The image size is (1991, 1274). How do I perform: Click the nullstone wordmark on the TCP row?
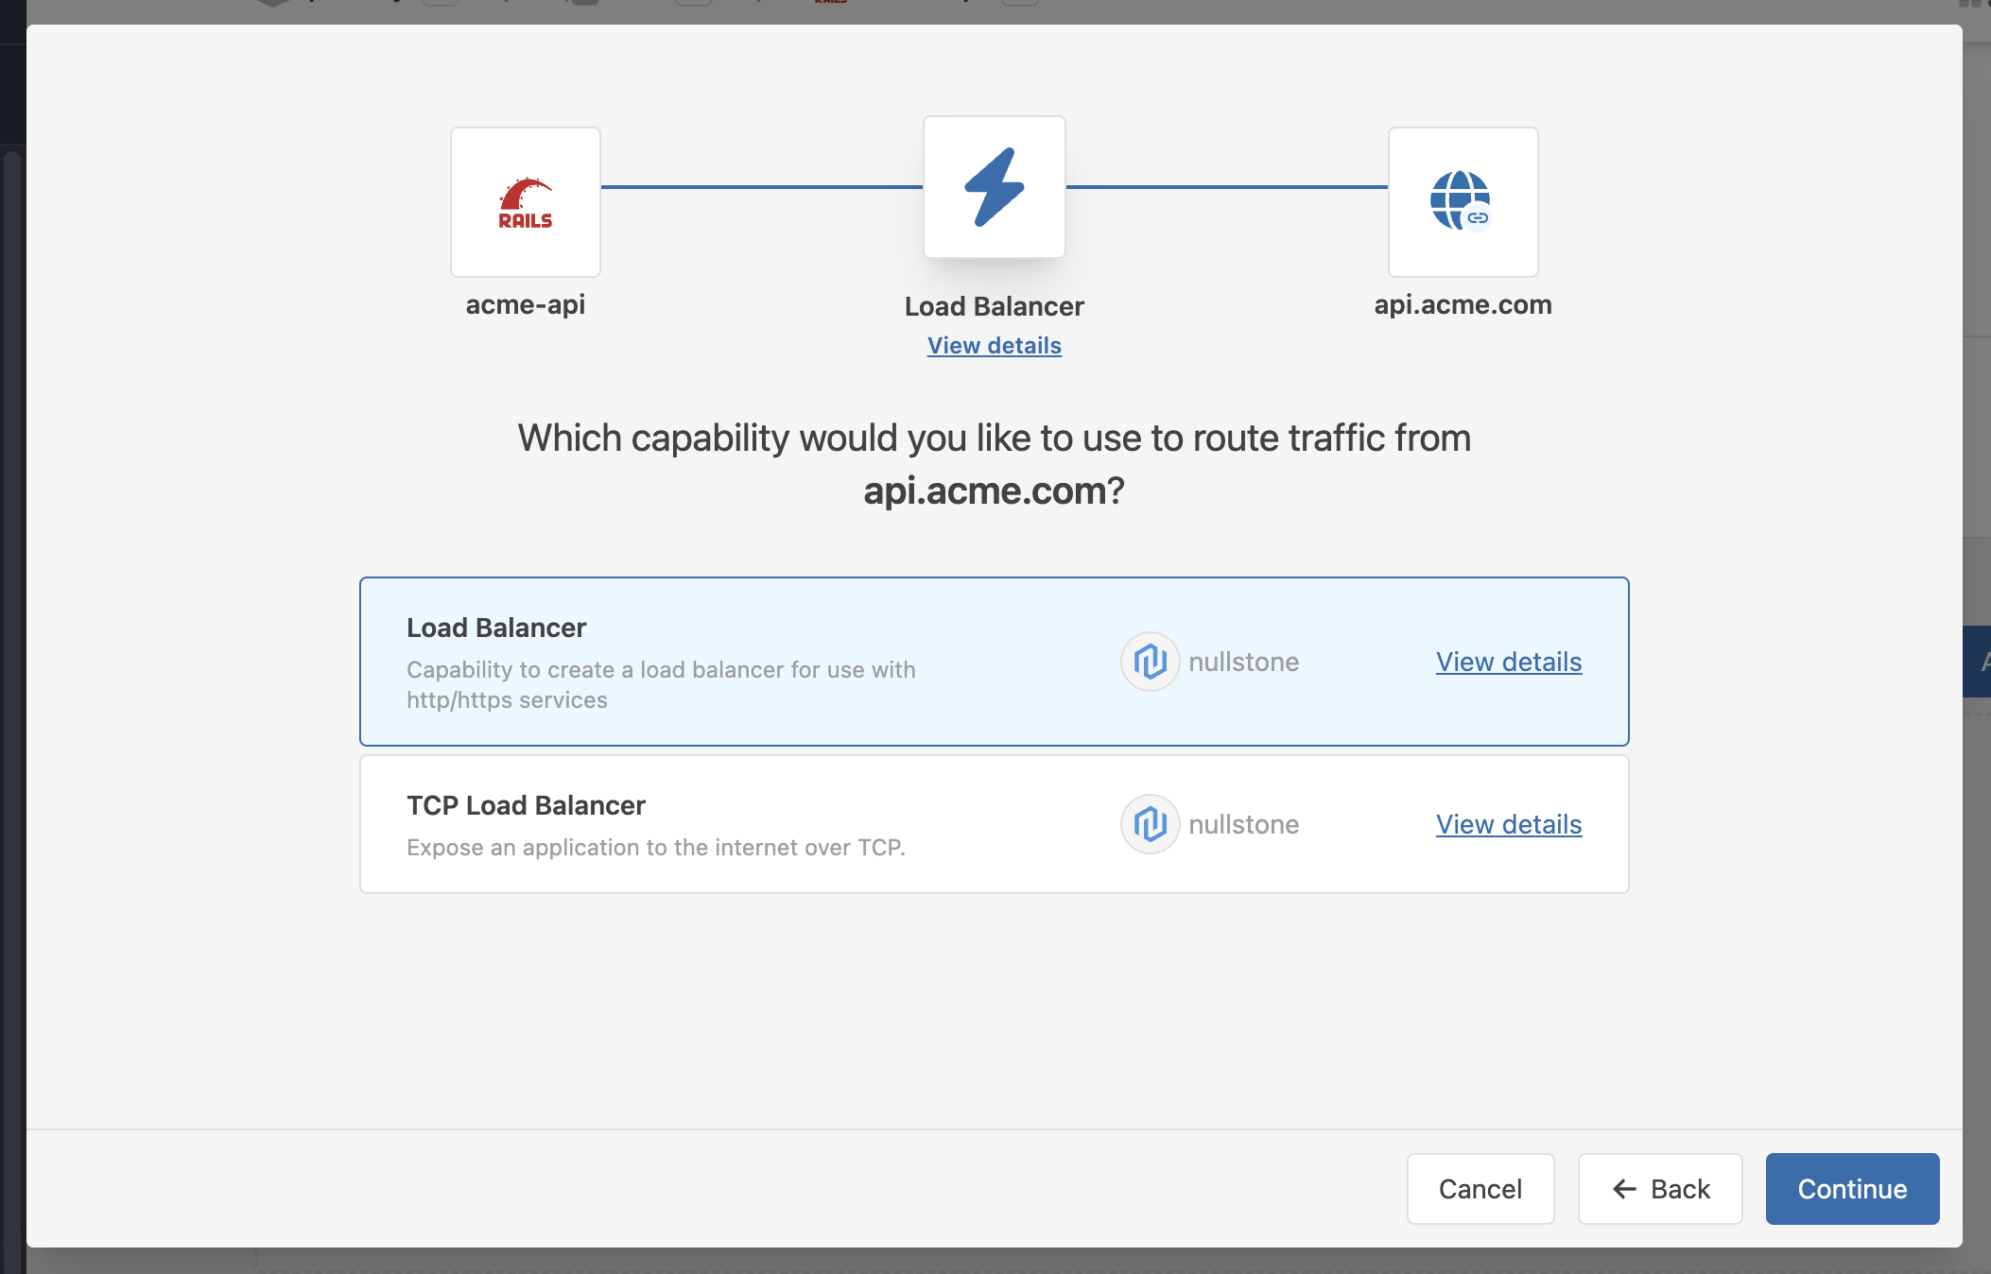(1246, 824)
